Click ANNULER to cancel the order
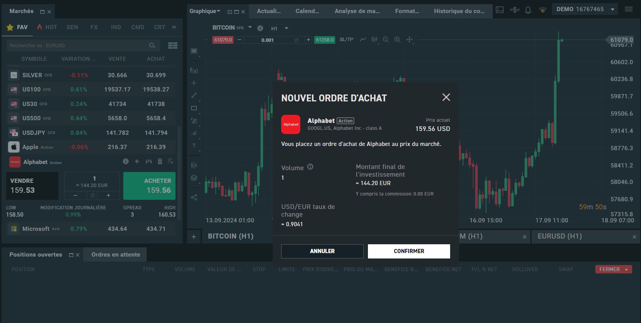The height and width of the screenshot is (323, 641). click(x=322, y=251)
